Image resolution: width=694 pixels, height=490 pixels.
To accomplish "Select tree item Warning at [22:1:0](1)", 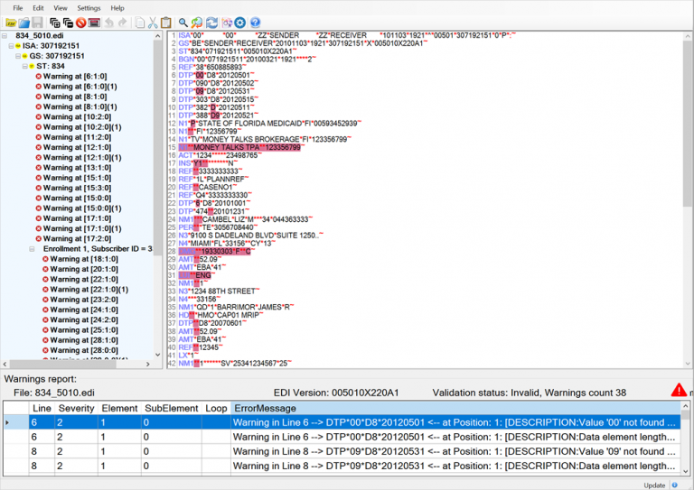I will pyautogui.click(x=89, y=290).
